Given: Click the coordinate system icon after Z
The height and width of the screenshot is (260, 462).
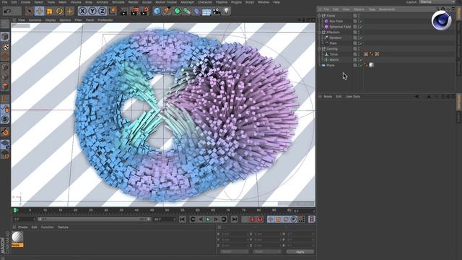Looking at the screenshot, I should click(113, 12).
